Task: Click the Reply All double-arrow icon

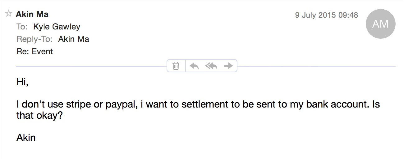Action: point(211,66)
